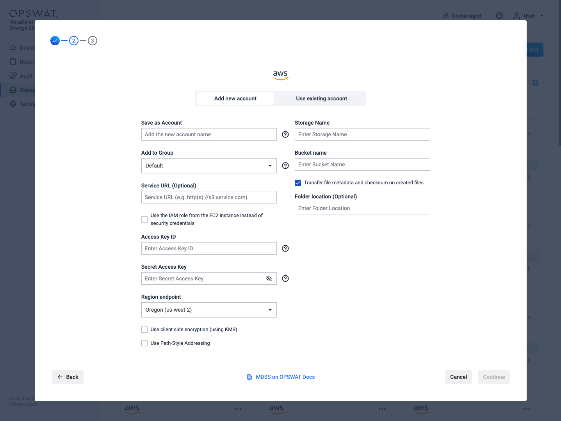Switch to Use existing account tab
Image resolution: width=561 pixels, height=421 pixels.
click(322, 98)
